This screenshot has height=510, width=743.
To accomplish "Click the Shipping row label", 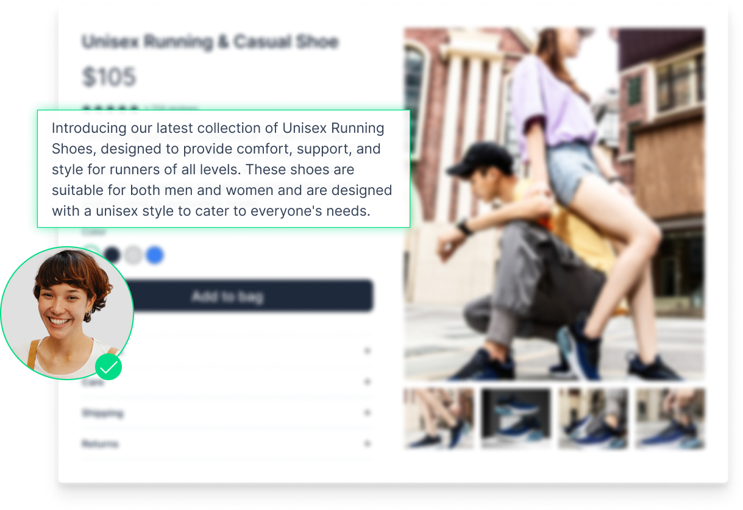I will 102,413.
